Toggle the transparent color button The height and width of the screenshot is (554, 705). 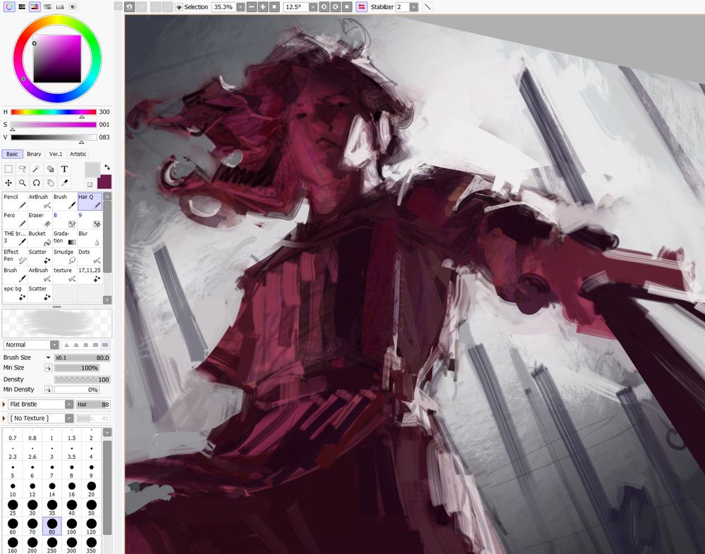(90, 185)
